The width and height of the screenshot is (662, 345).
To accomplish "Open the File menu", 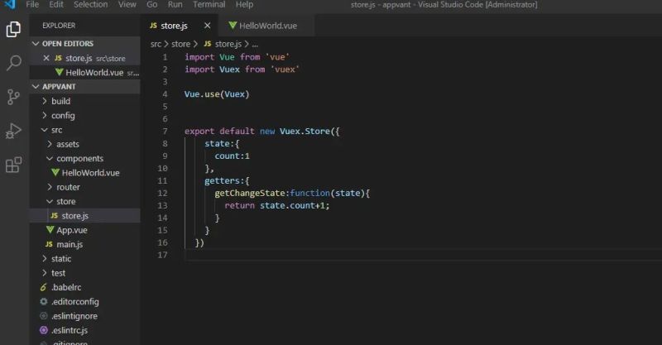I will tap(32, 5).
